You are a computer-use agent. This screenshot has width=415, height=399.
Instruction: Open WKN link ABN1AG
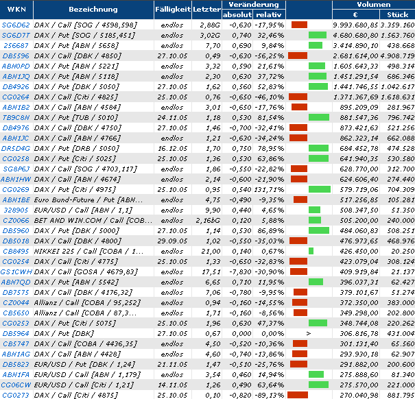pos(16,354)
